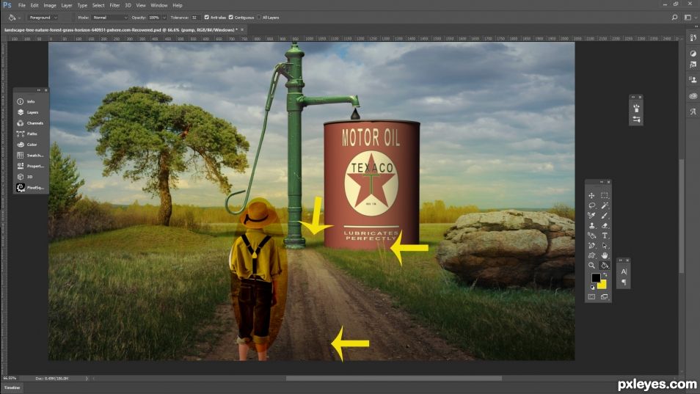Click the search magnifier icon
Image resolution: width=700 pixels, height=394 pixels.
pyautogui.click(x=674, y=18)
